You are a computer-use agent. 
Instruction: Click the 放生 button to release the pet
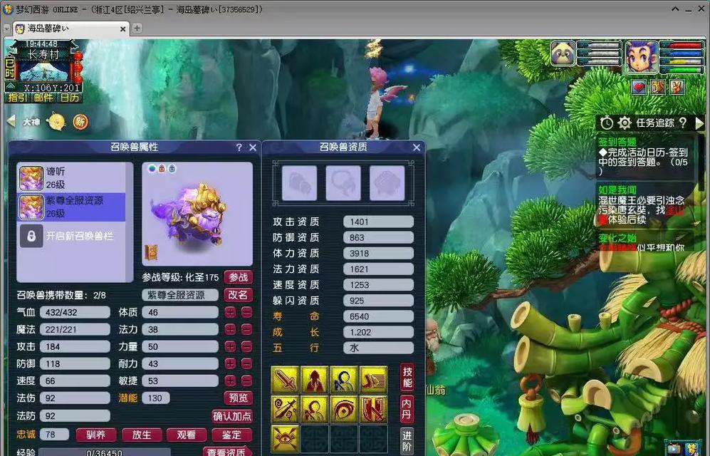(x=142, y=435)
